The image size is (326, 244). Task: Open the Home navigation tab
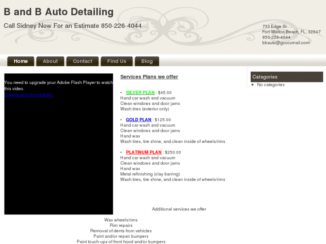click(21, 61)
